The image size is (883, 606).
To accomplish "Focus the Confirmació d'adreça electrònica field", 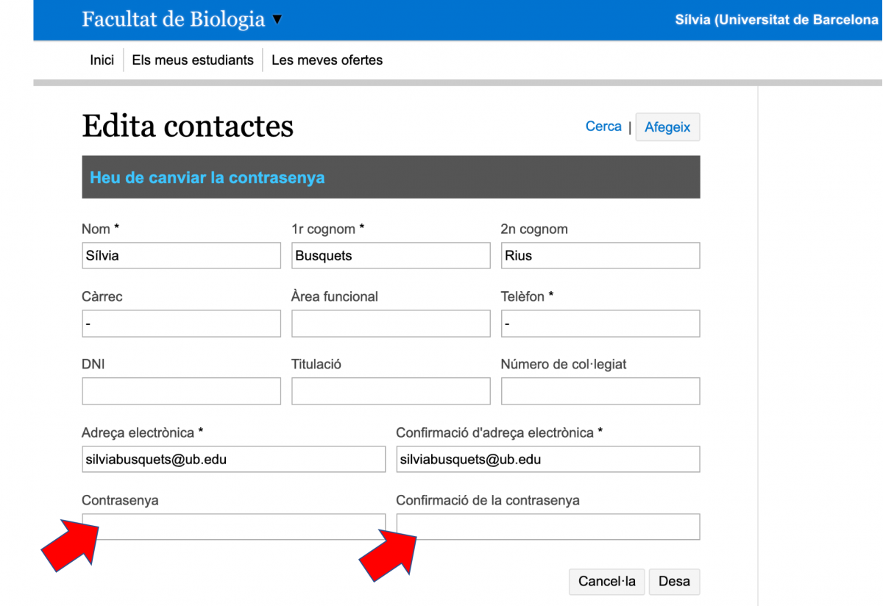I will click(547, 460).
